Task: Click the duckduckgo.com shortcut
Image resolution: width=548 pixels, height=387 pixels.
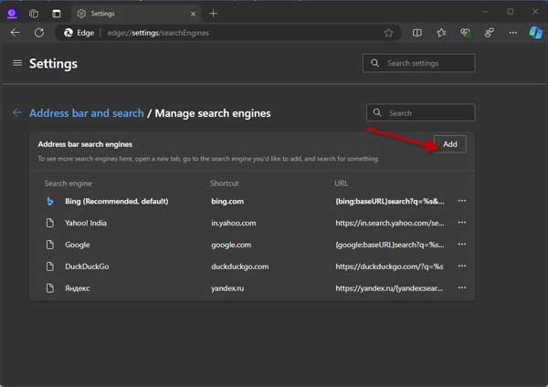Action: pos(239,267)
